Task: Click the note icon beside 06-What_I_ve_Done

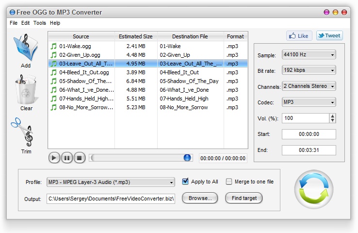Action: [53, 90]
